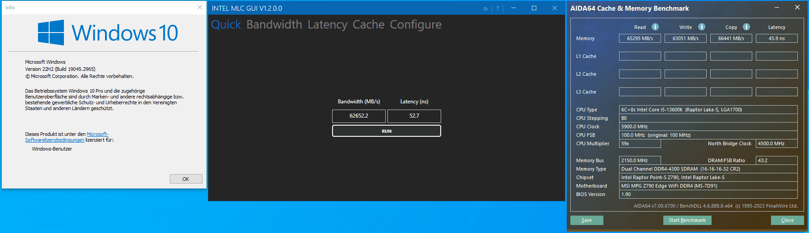Open the Cache tab in Intel MLC
The image size is (809, 233).
(x=368, y=25)
